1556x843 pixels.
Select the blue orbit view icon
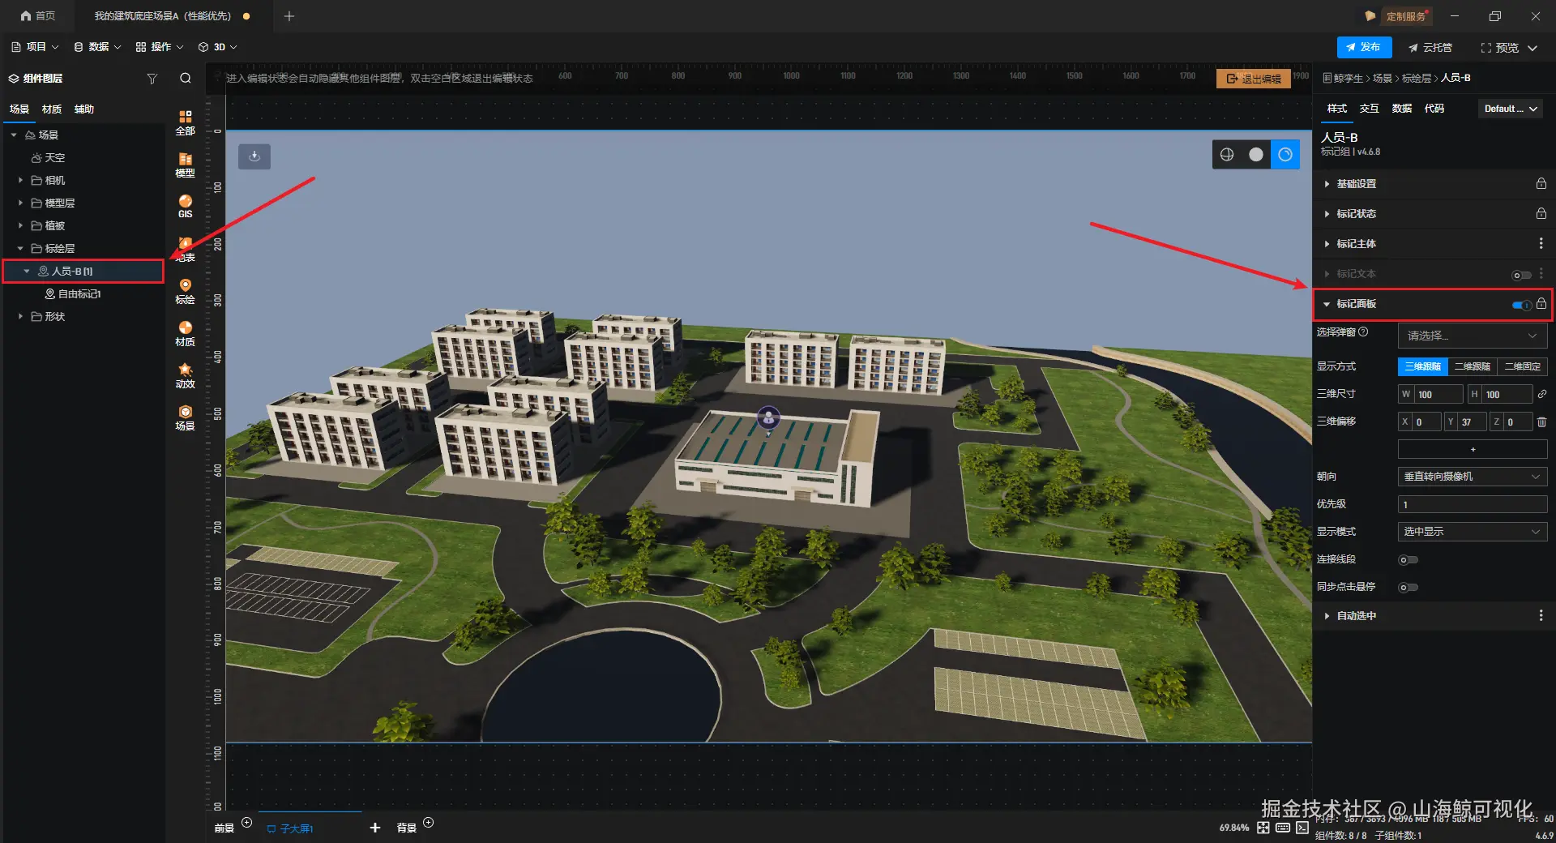pos(1285,155)
